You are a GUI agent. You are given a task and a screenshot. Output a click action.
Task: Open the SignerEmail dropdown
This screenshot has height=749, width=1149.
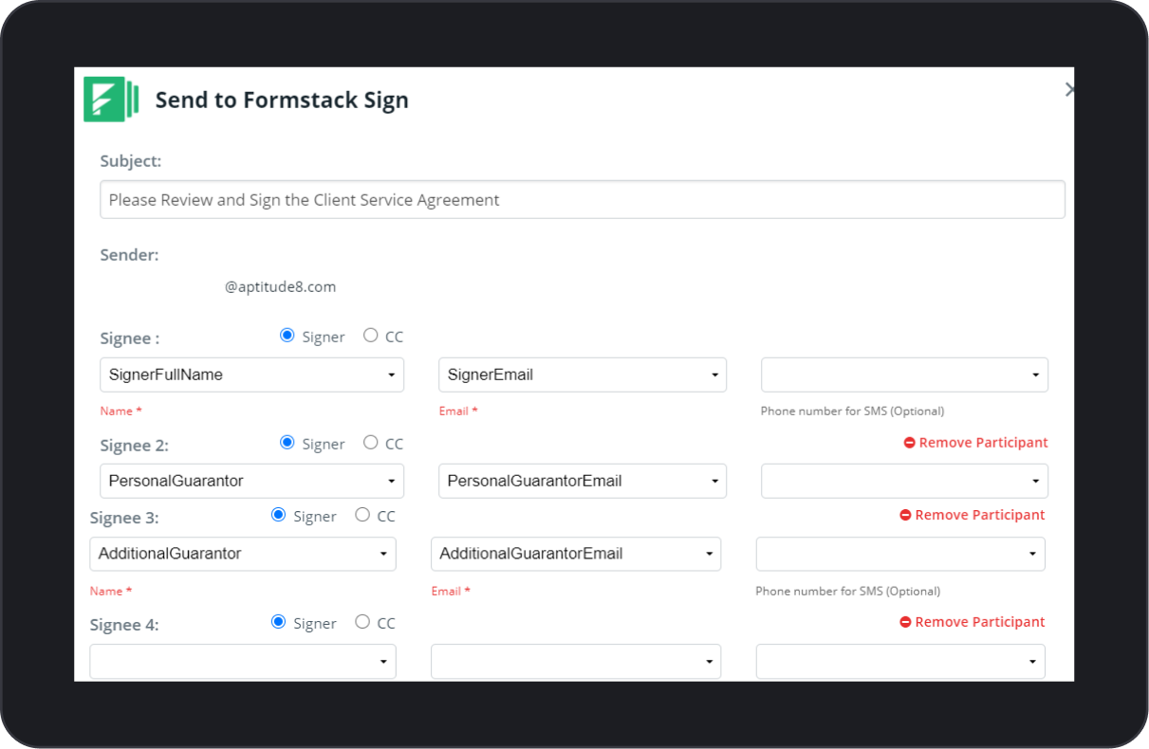click(x=583, y=374)
